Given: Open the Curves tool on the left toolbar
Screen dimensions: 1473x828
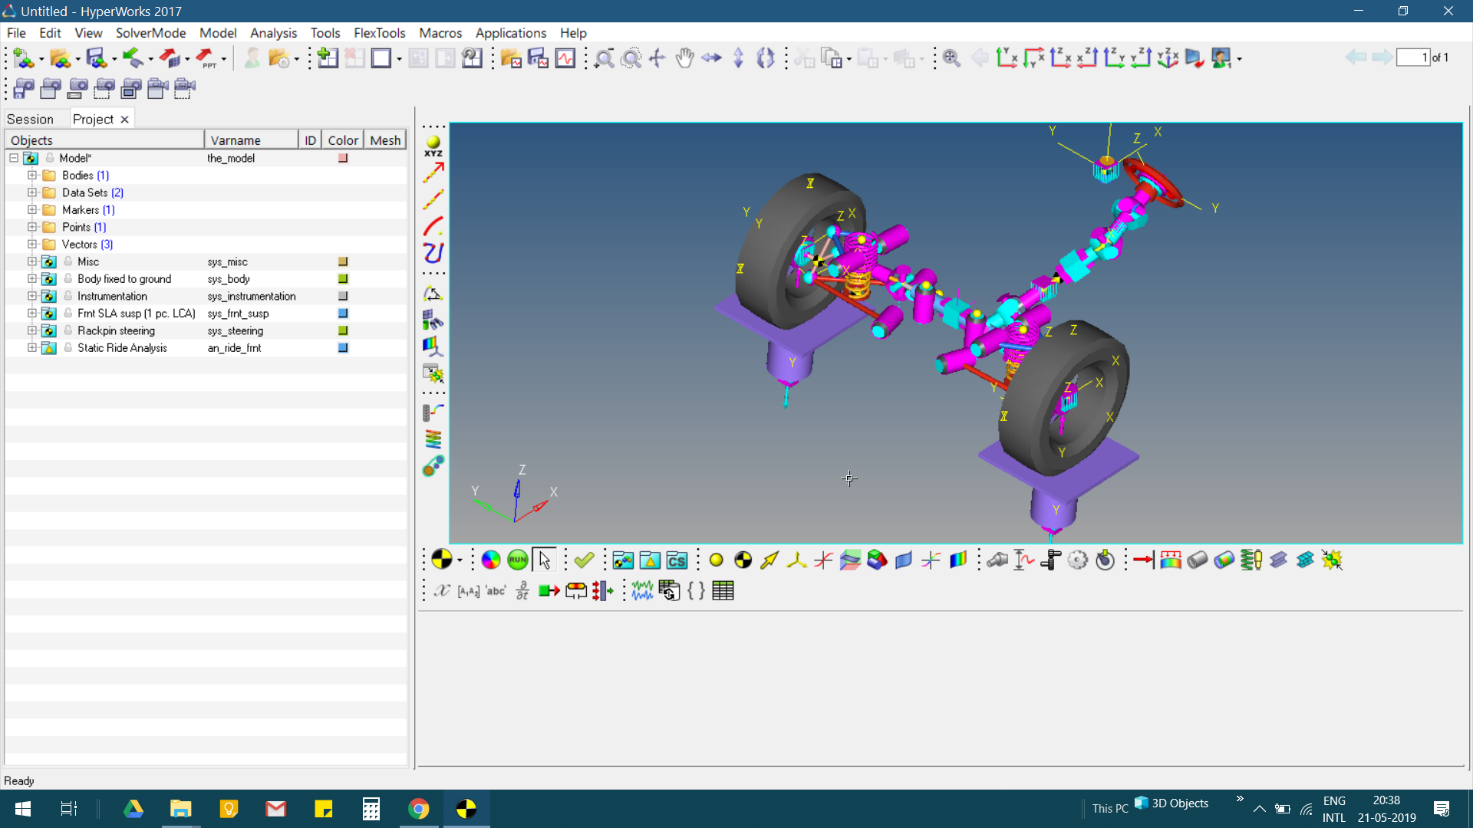Looking at the screenshot, I should (x=433, y=225).
